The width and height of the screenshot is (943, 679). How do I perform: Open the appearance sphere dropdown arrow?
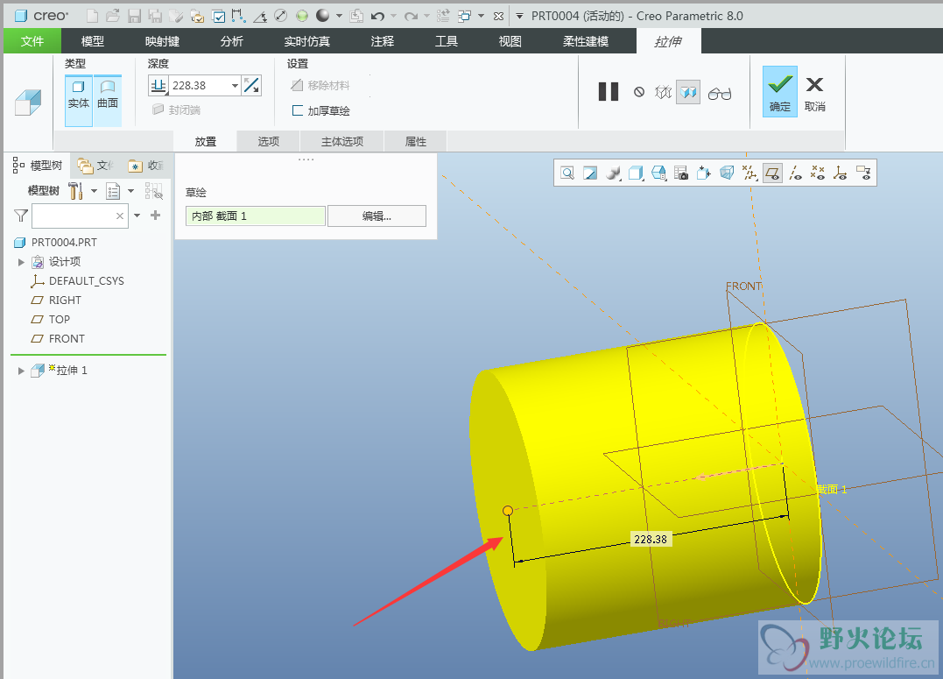pyautogui.click(x=339, y=17)
